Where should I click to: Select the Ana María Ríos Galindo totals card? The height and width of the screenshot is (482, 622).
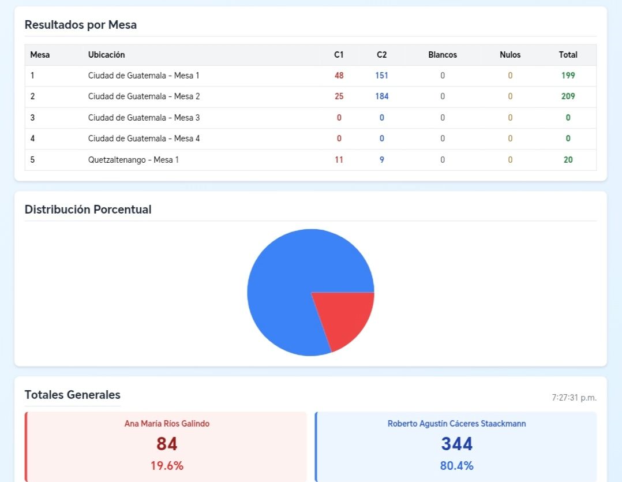tap(167, 446)
